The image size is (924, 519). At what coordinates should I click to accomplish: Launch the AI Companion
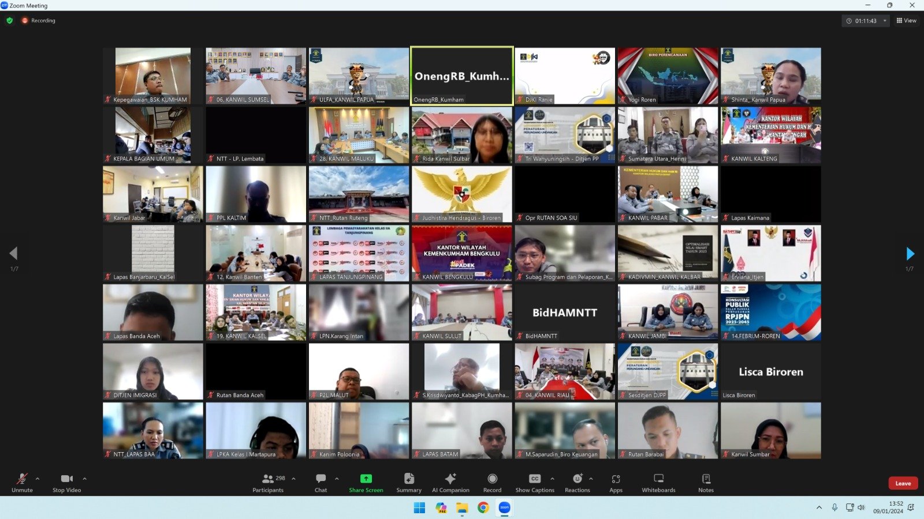click(x=450, y=483)
